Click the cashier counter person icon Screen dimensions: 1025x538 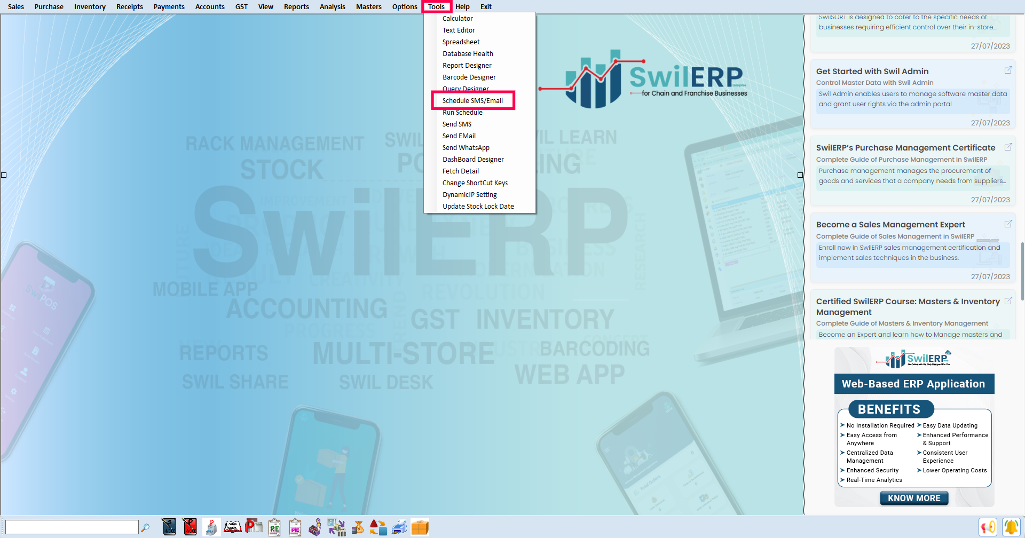[x=316, y=527]
